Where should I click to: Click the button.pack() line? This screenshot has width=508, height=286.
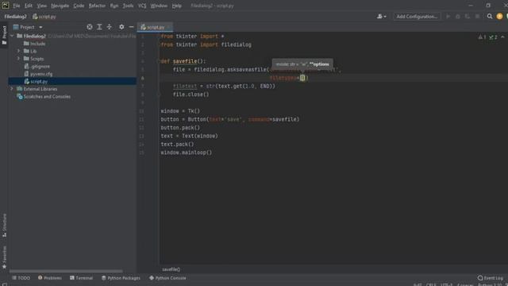coord(180,128)
